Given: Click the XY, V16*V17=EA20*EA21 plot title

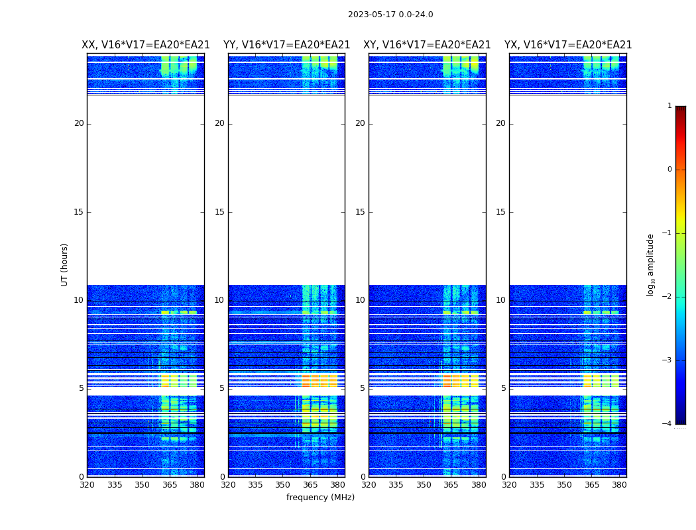Looking at the screenshot, I should click(427, 45).
